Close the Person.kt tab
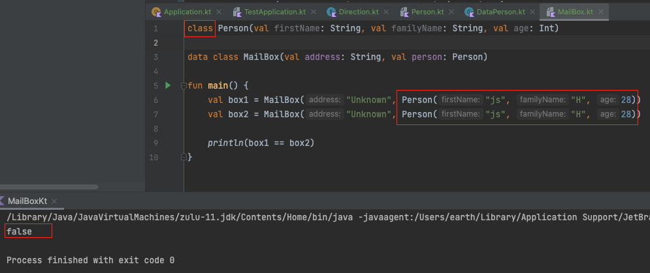Screen dimensions: 650x273 tap(451, 12)
